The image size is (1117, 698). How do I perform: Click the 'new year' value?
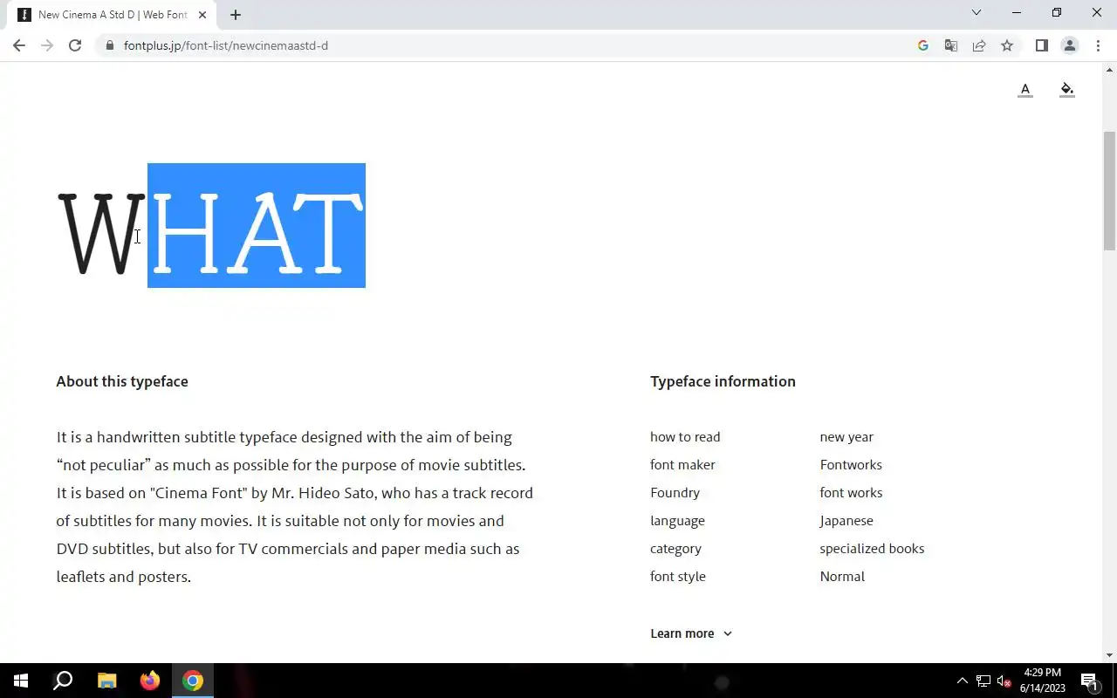(x=846, y=437)
